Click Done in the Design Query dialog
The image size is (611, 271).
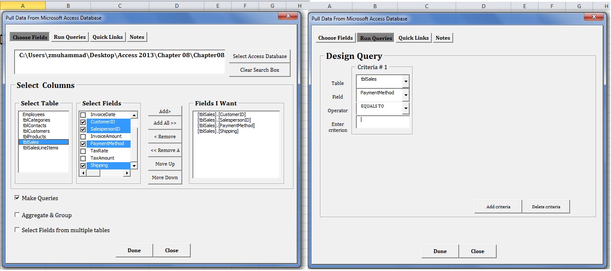coord(440,251)
